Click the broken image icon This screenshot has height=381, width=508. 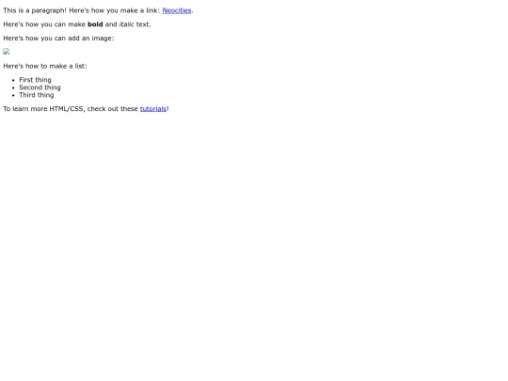[7, 52]
